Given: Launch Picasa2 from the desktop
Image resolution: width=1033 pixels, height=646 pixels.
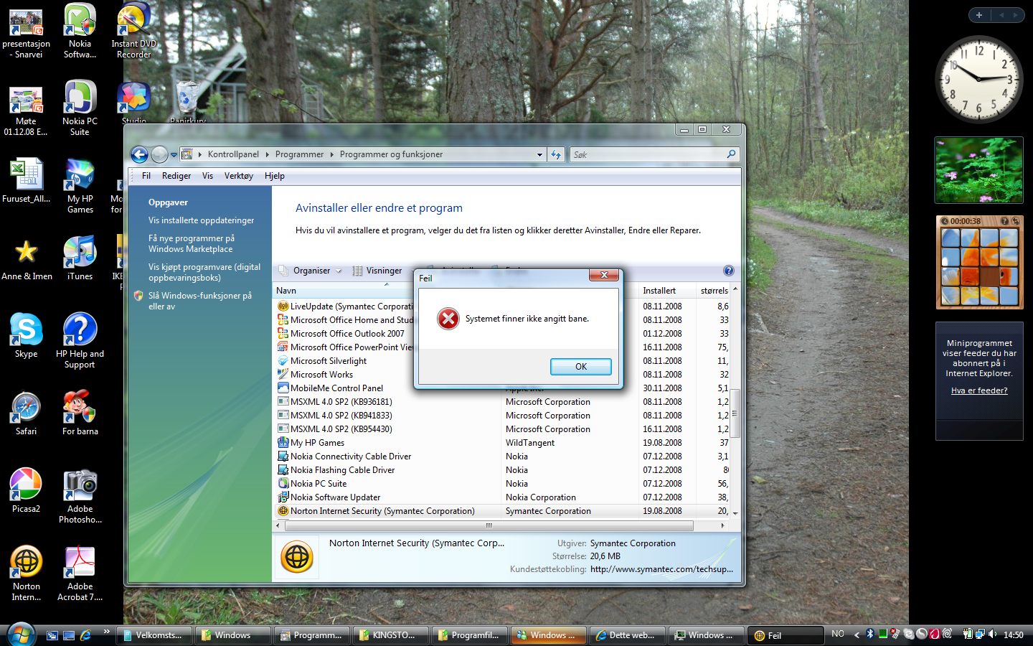Looking at the screenshot, I should point(27,491).
